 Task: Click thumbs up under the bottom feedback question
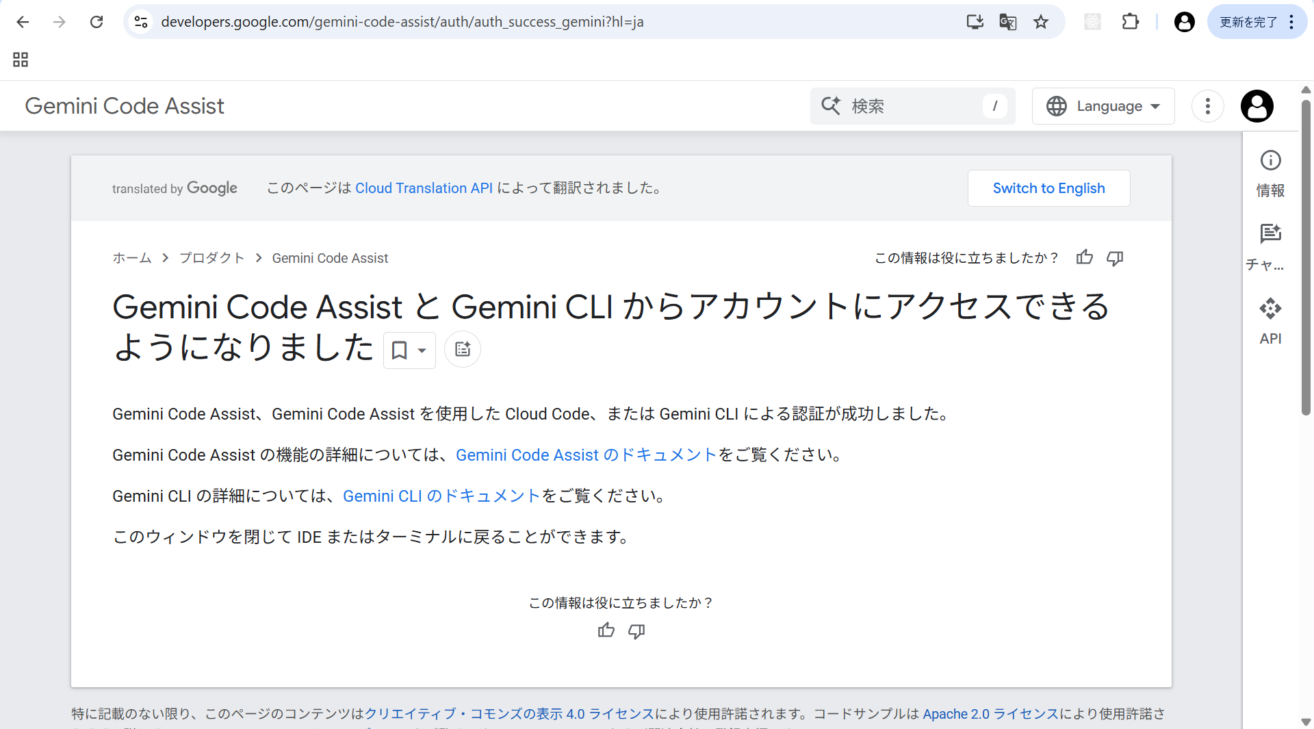[606, 630]
